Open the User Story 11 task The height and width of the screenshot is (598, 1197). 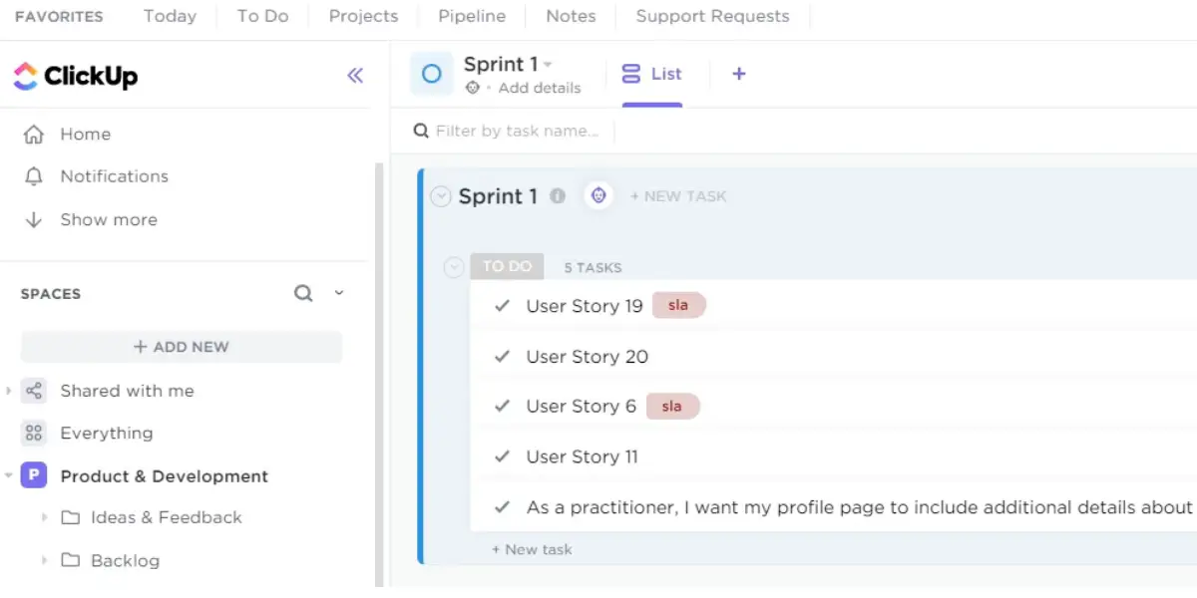[582, 457]
